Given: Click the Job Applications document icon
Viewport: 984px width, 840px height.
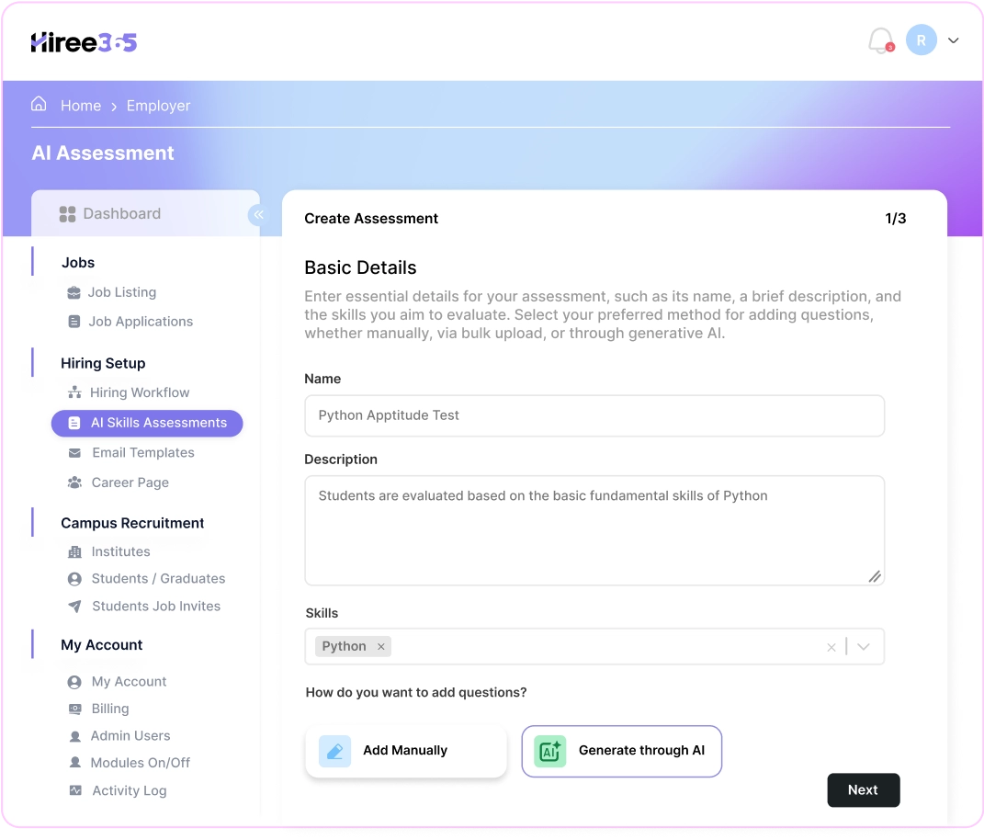Looking at the screenshot, I should (x=74, y=322).
